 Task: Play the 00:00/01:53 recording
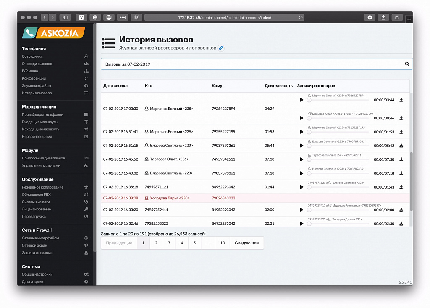(x=302, y=132)
